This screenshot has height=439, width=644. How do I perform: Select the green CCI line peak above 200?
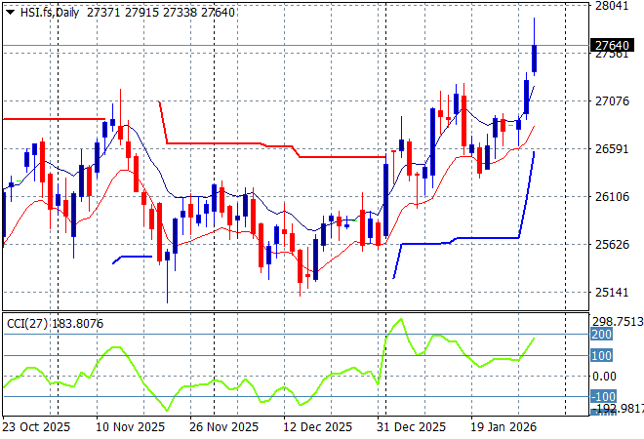400,319
